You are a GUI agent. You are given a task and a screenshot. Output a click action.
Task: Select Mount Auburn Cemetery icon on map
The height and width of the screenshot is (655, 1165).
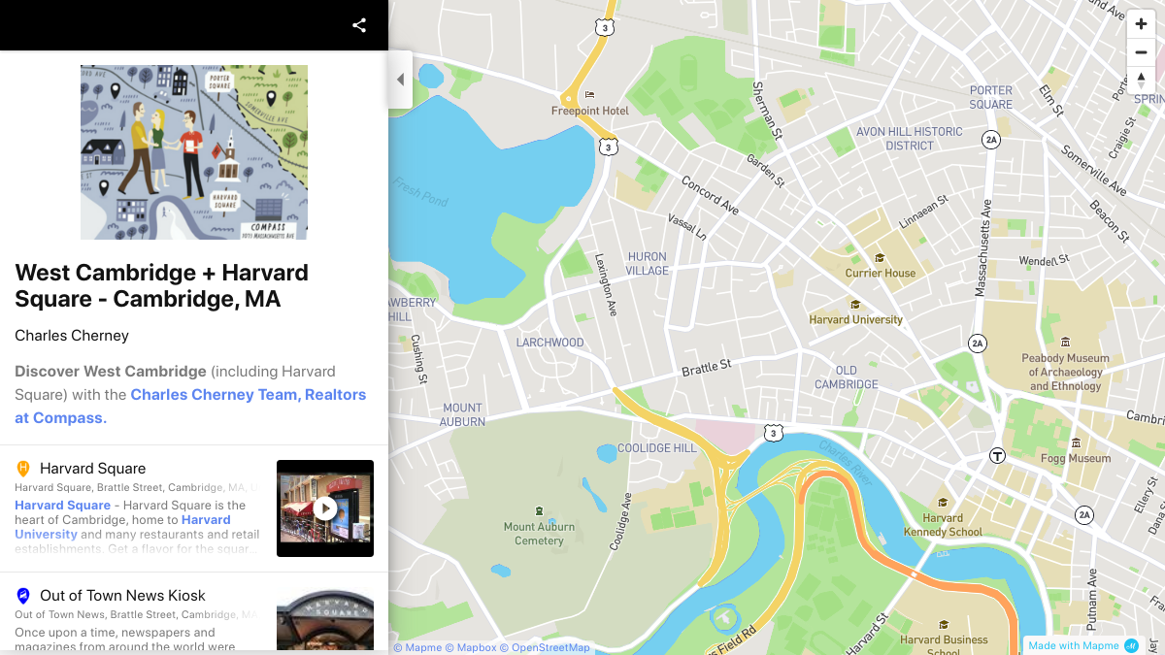[539, 510]
